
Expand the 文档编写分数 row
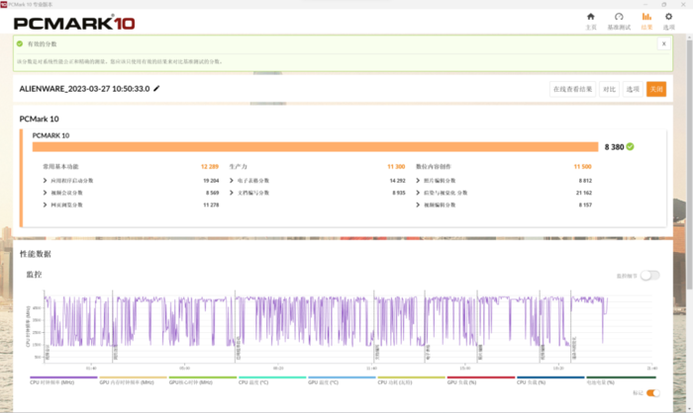231,193
